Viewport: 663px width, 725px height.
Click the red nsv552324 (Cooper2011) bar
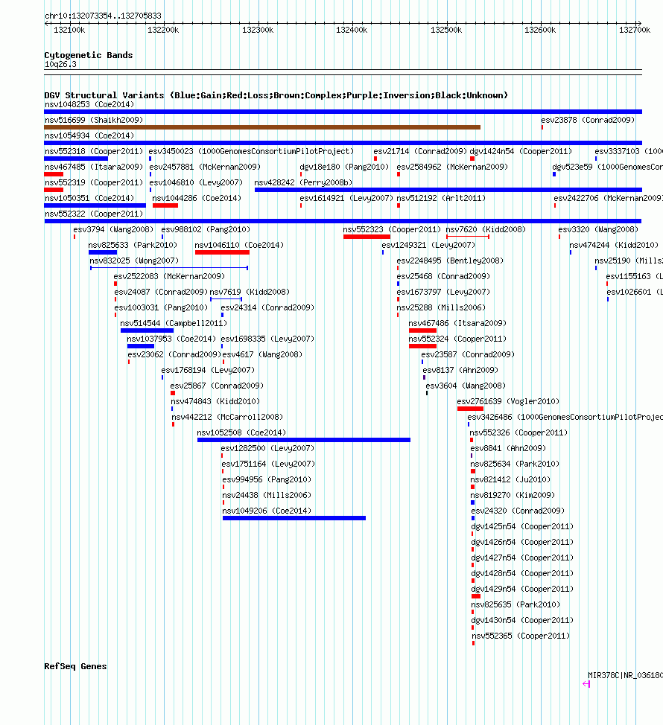(x=422, y=346)
